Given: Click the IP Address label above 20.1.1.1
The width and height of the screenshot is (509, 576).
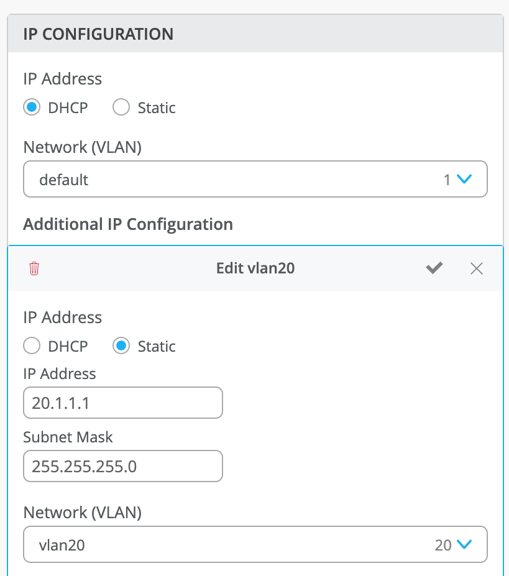Looking at the screenshot, I should (60, 373).
